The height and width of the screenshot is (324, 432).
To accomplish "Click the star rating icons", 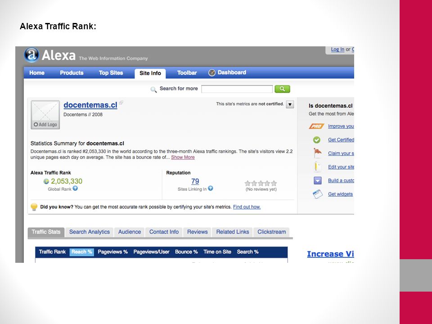I will click(261, 183).
